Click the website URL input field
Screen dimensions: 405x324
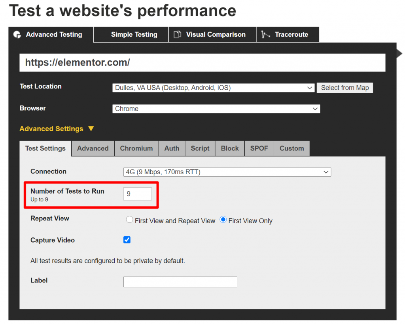pyautogui.click(x=202, y=62)
